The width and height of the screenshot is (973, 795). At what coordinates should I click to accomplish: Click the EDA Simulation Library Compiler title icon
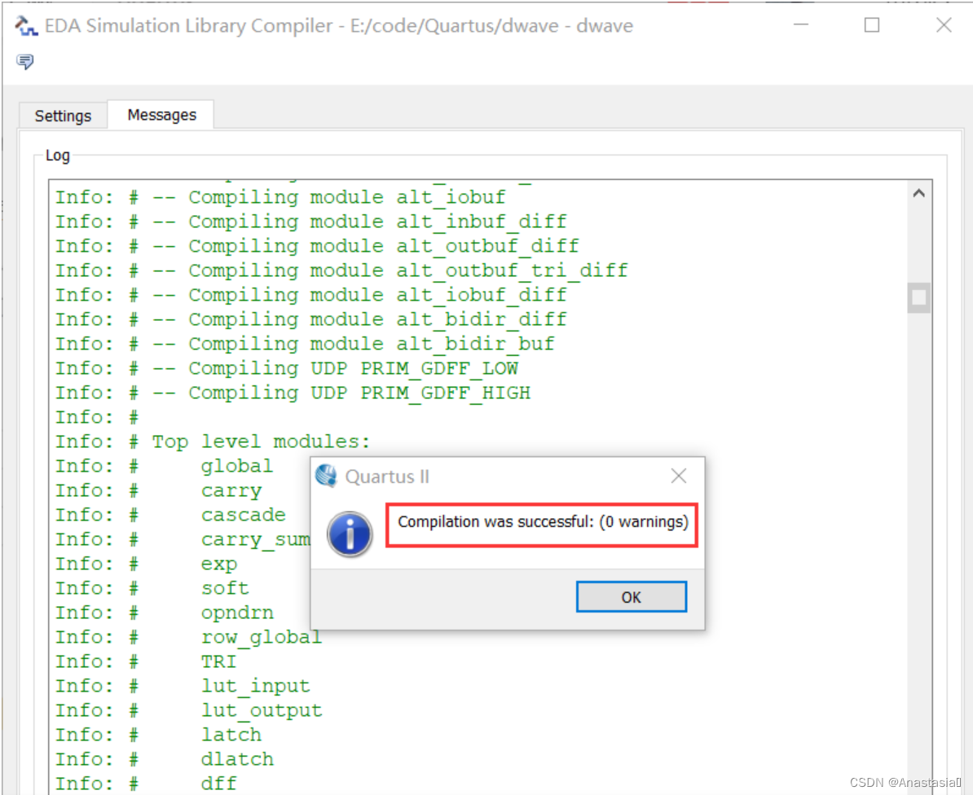pos(26,26)
